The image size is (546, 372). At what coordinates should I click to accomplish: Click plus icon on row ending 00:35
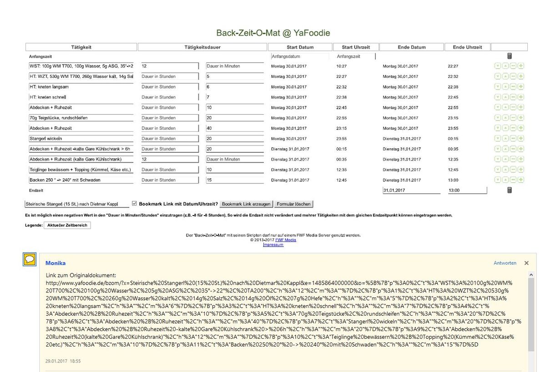click(x=521, y=149)
